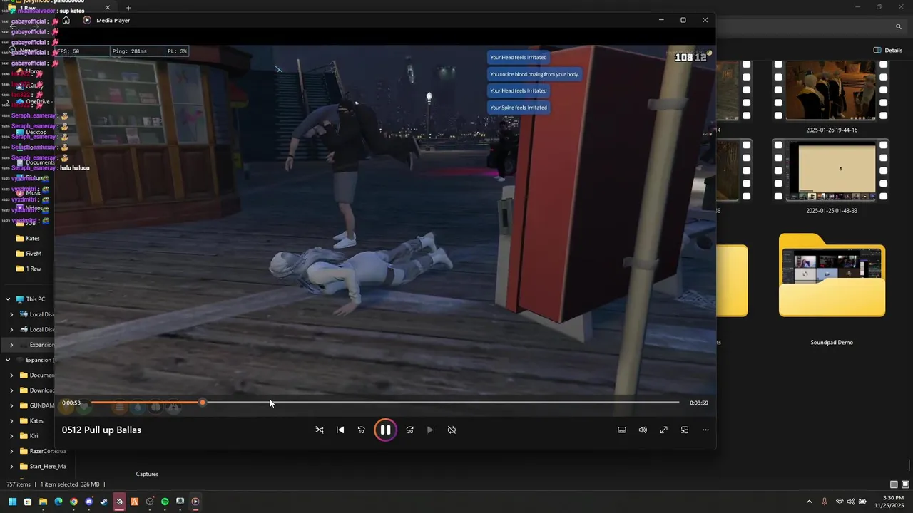
Task: Launch Microsoft Edge from taskbar
Action: pyautogui.click(x=58, y=502)
